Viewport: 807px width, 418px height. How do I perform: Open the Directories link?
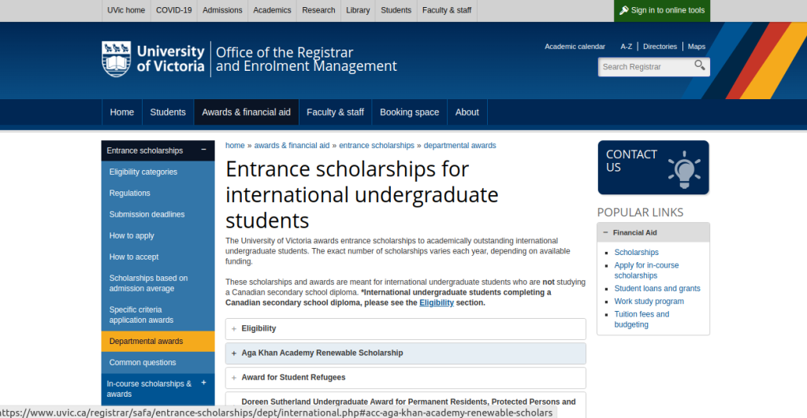click(660, 46)
